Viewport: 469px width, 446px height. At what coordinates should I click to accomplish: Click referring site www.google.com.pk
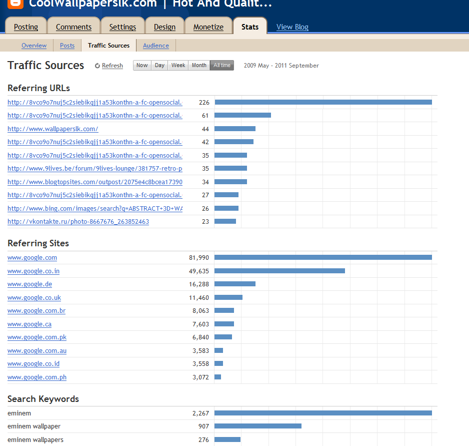(37, 337)
